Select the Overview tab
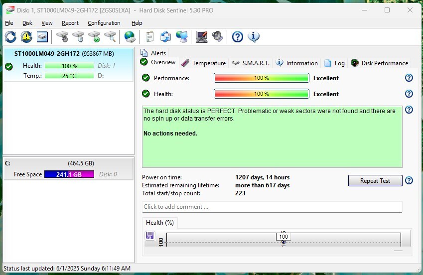 [x=158, y=62]
